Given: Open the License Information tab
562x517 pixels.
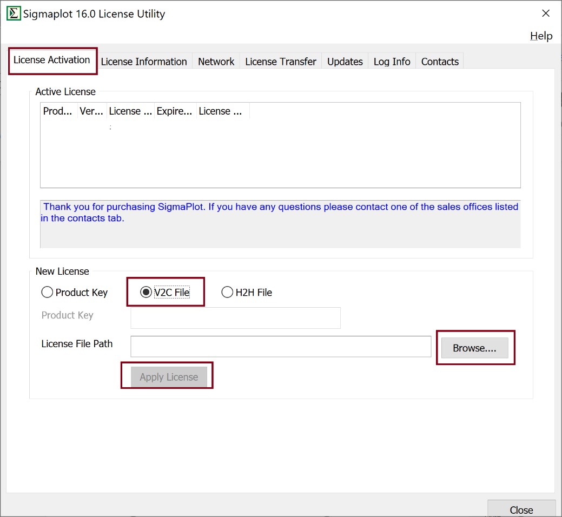Looking at the screenshot, I should tap(144, 62).
